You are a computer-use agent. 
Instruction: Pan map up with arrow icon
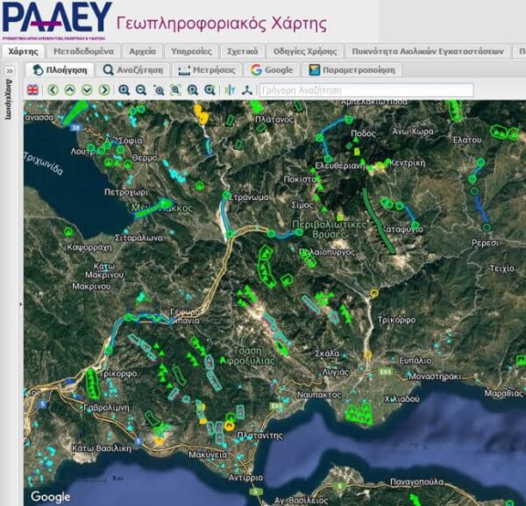[x=70, y=89]
